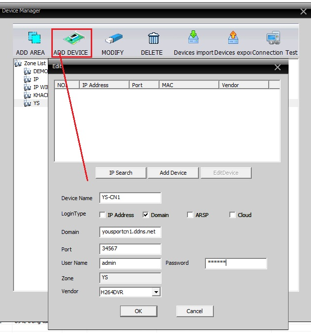Click the MAC column header

click(x=188, y=85)
